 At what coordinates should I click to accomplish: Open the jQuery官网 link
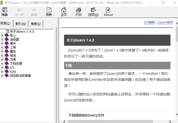click(165, 22)
